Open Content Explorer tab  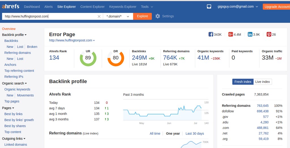pos(92,6)
